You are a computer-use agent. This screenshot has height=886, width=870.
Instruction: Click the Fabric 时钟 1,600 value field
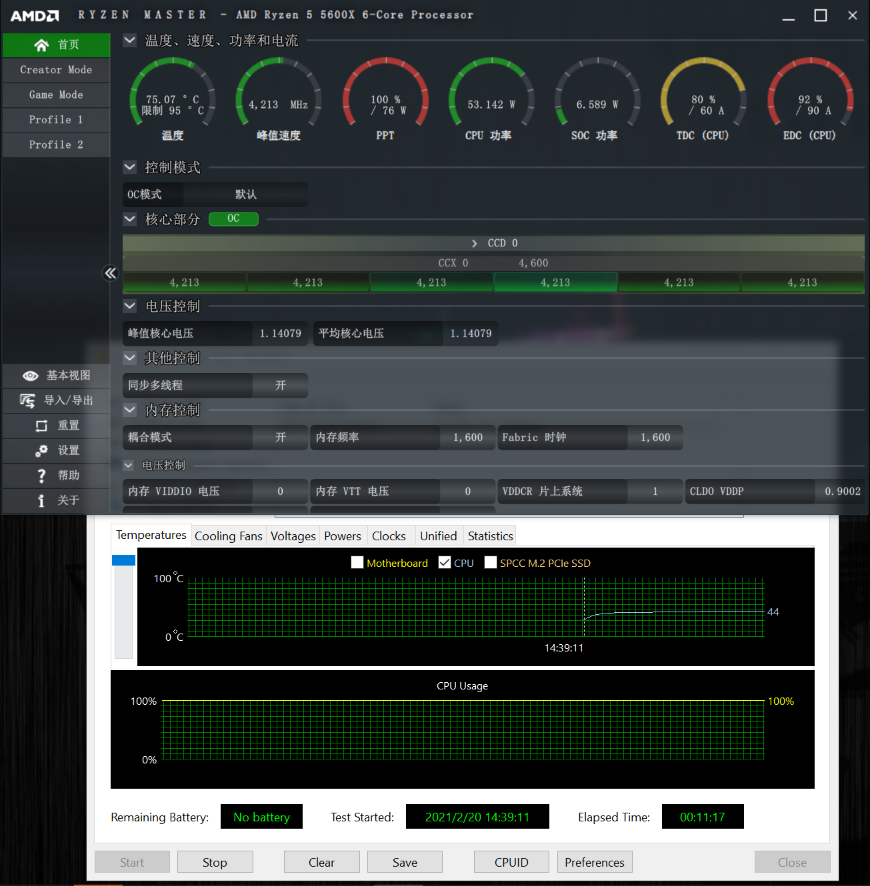point(655,437)
